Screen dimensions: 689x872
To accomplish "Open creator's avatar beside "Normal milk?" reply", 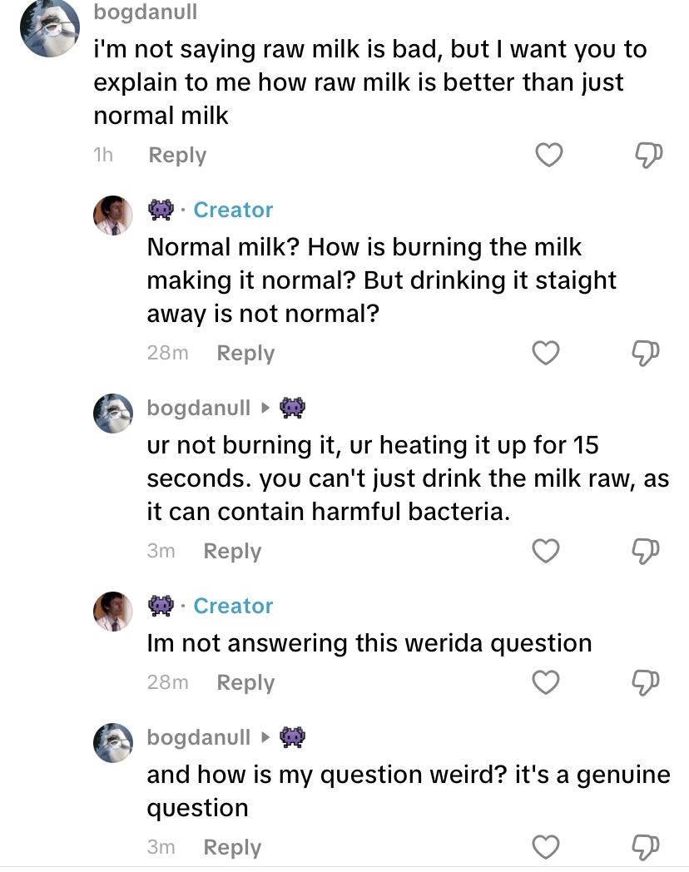I will pyautogui.click(x=112, y=216).
